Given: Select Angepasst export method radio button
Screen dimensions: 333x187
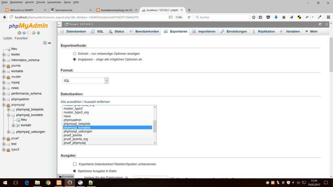Looking at the screenshot, I should point(75,59).
